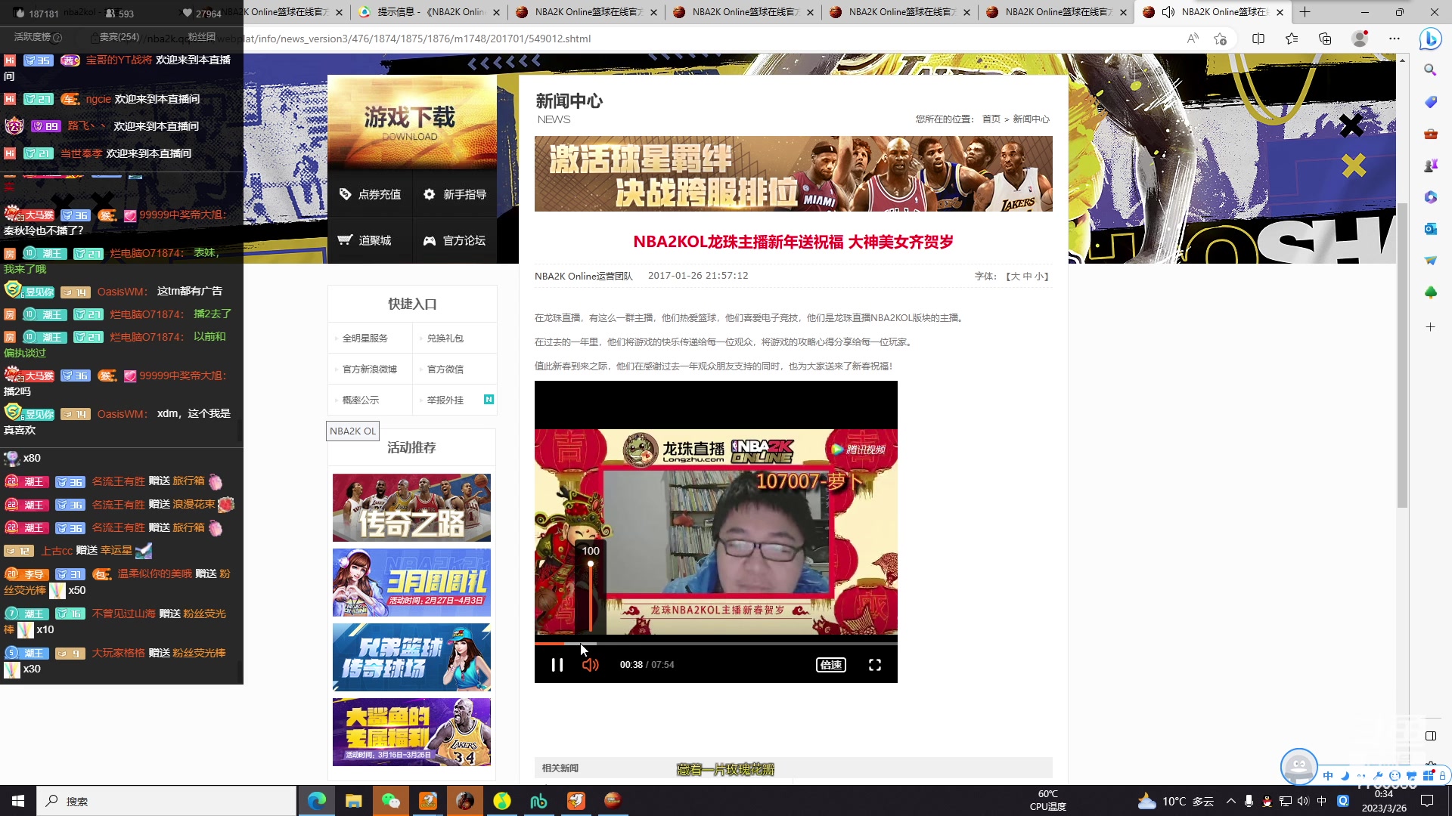The width and height of the screenshot is (1452, 816).
Task: Set the vertical volume slider in video
Action: 591,595
